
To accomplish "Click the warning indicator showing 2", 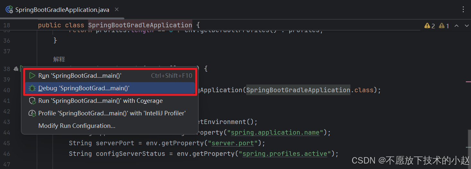I will [430, 26].
